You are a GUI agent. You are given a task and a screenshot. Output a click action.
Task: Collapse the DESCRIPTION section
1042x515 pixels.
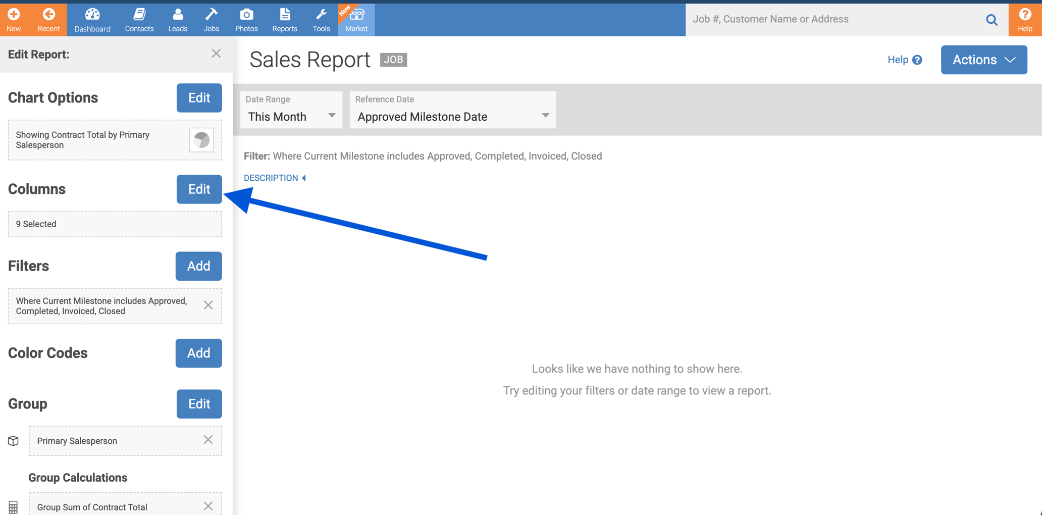coord(275,178)
